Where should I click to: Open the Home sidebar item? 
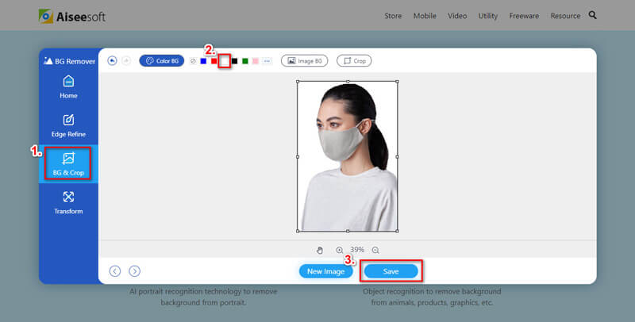(x=68, y=87)
